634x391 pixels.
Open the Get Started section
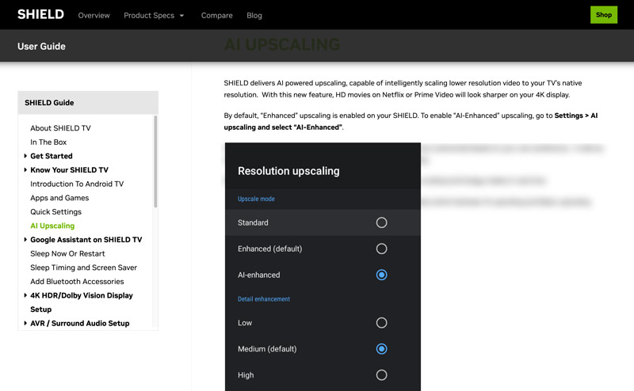pyautogui.click(x=52, y=156)
